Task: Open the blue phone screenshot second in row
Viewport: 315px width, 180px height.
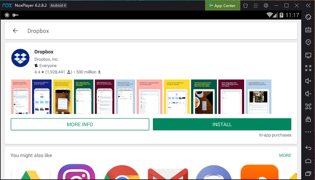Action: tap(42, 97)
